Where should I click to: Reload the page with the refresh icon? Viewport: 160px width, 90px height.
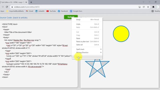coord(7,7)
